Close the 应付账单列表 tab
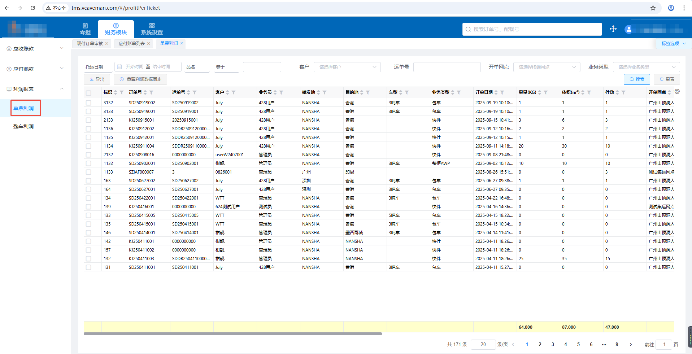 tap(149, 44)
